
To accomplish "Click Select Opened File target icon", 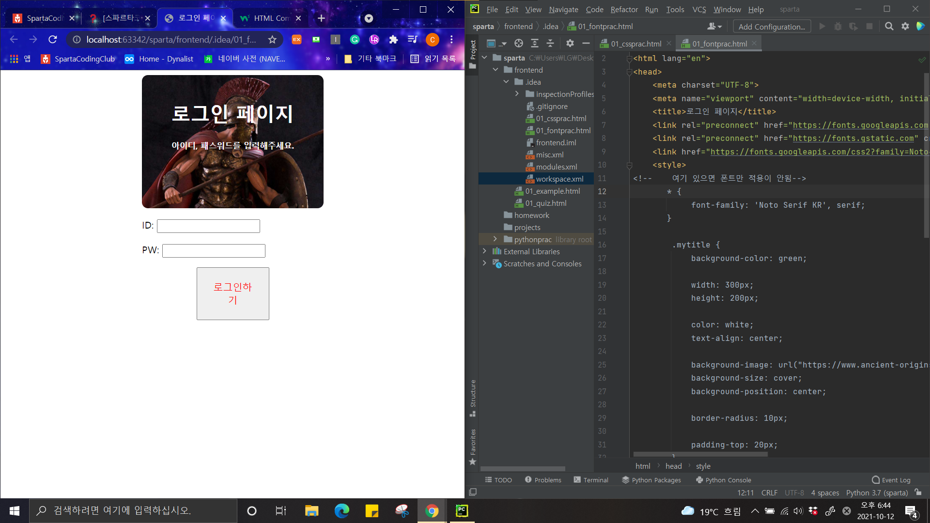I will pyautogui.click(x=518, y=44).
